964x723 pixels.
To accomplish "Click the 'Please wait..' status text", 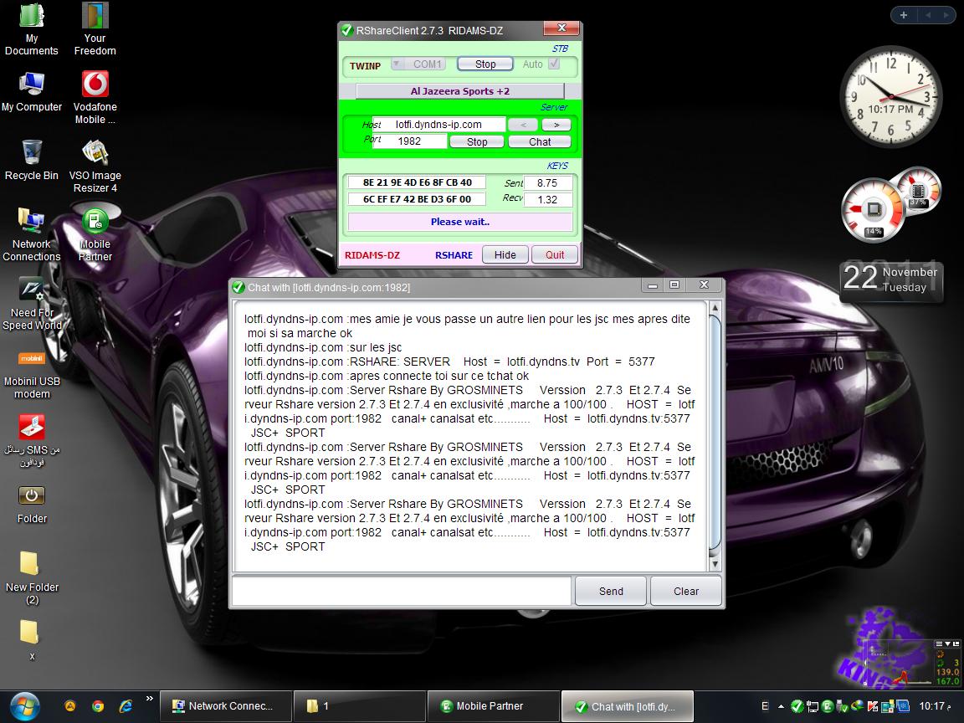I will [x=460, y=221].
